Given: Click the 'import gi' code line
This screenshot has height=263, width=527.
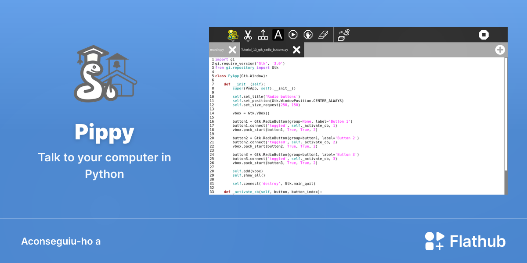Looking at the screenshot, I should (x=224, y=59).
